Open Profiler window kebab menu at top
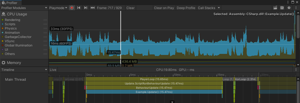This screenshot has width=300, height=103. tap(288, 2)
